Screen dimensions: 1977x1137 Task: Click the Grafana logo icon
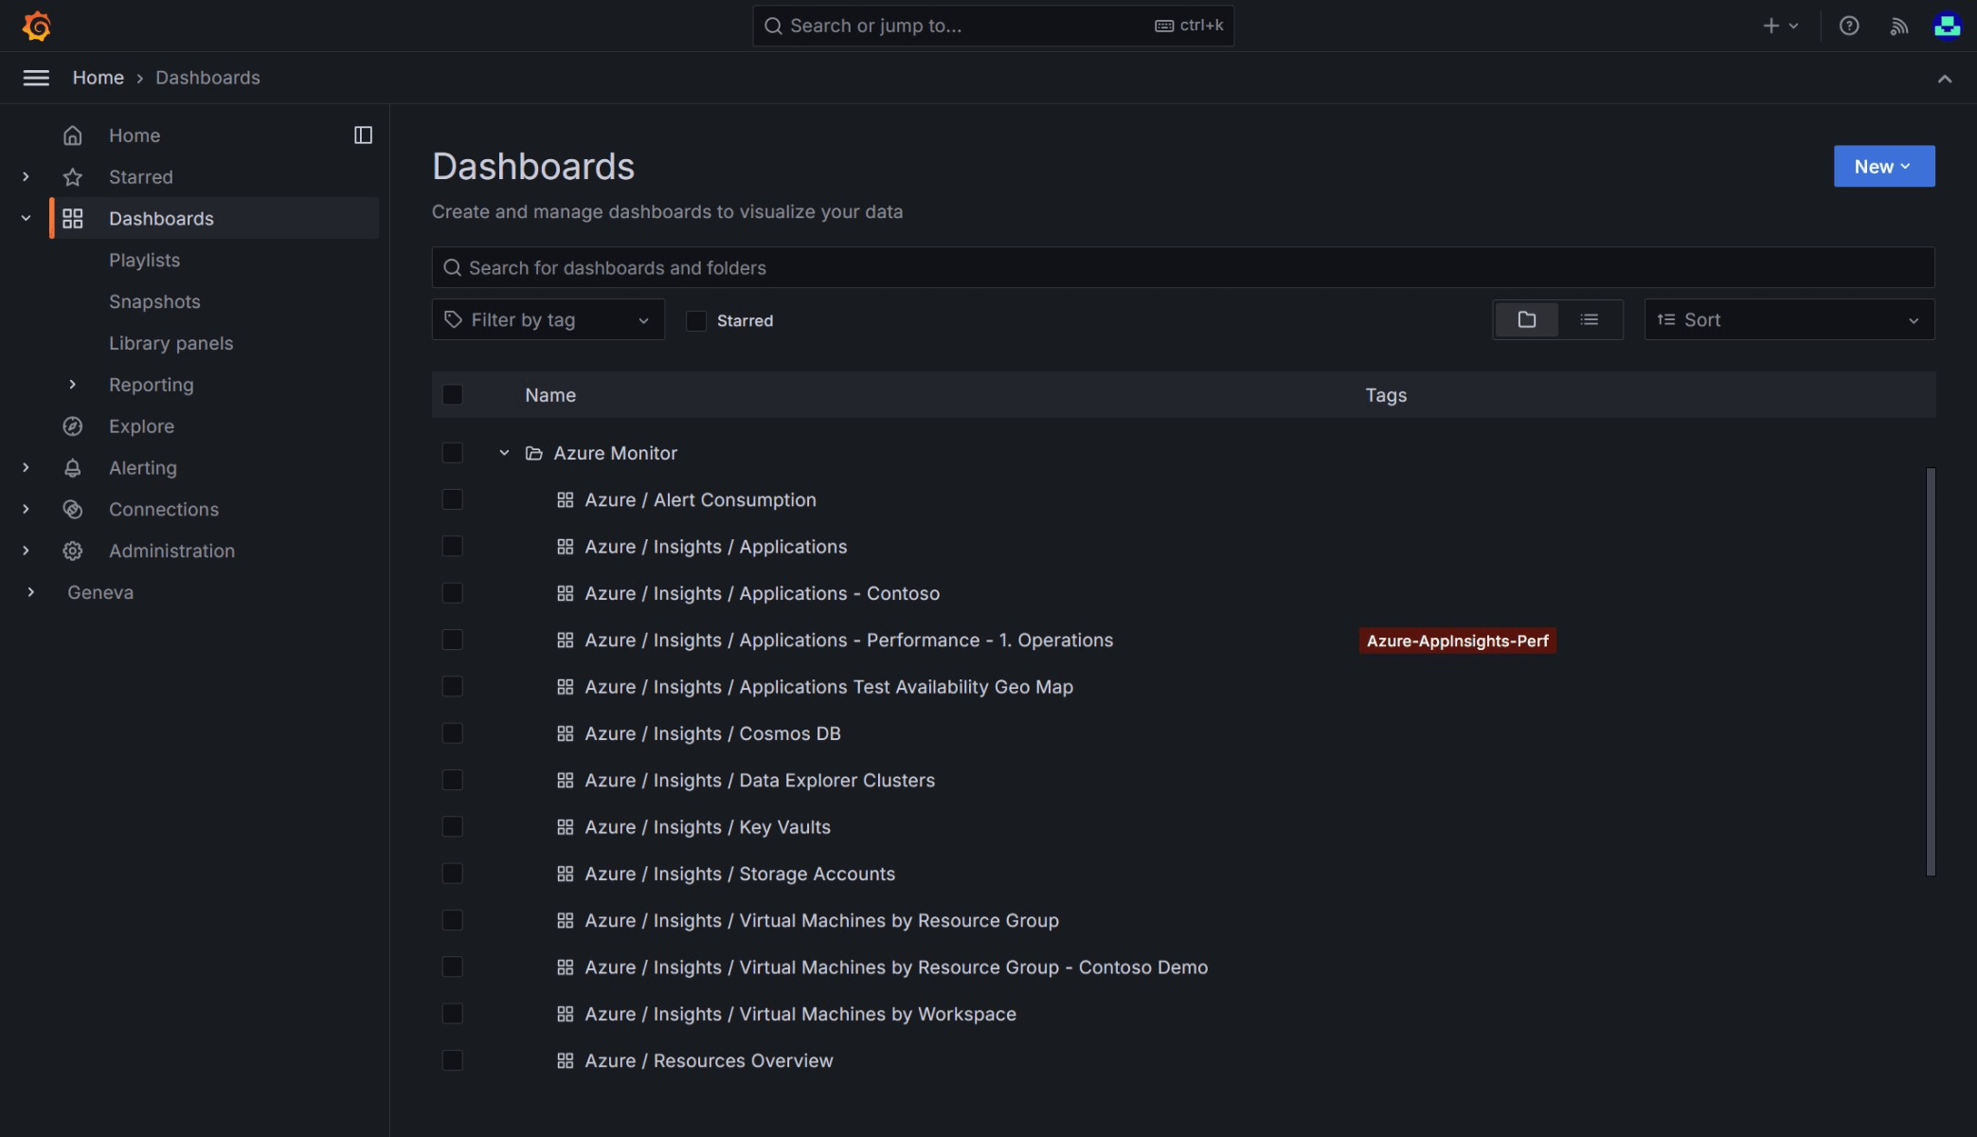pos(36,26)
